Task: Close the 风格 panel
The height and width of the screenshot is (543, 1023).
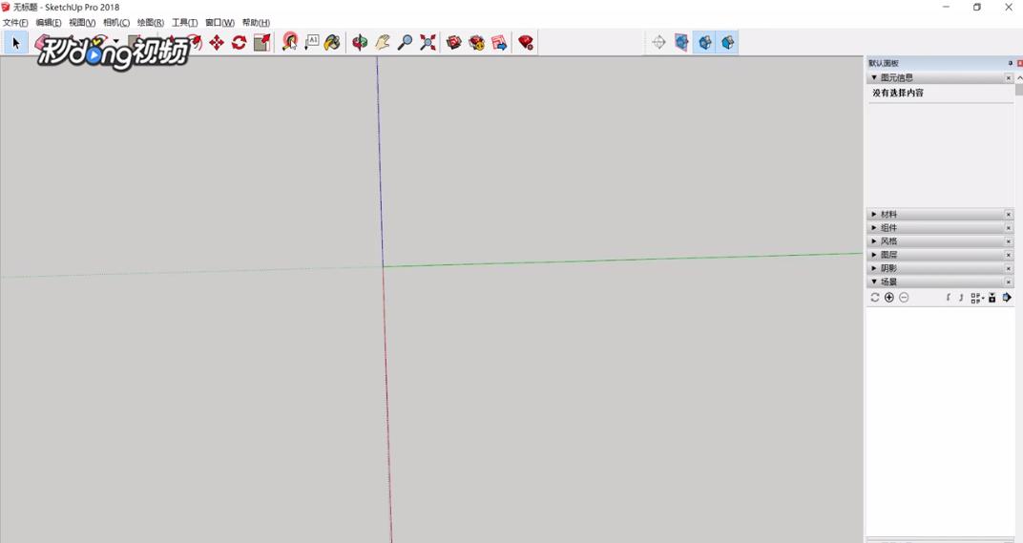Action: click(x=1009, y=241)
